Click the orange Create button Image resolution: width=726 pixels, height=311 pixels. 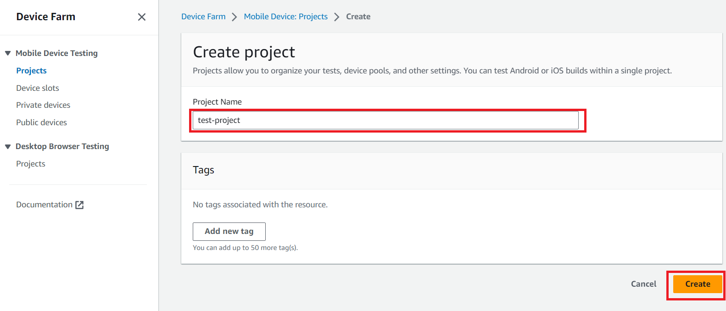(x=697, y=284)
